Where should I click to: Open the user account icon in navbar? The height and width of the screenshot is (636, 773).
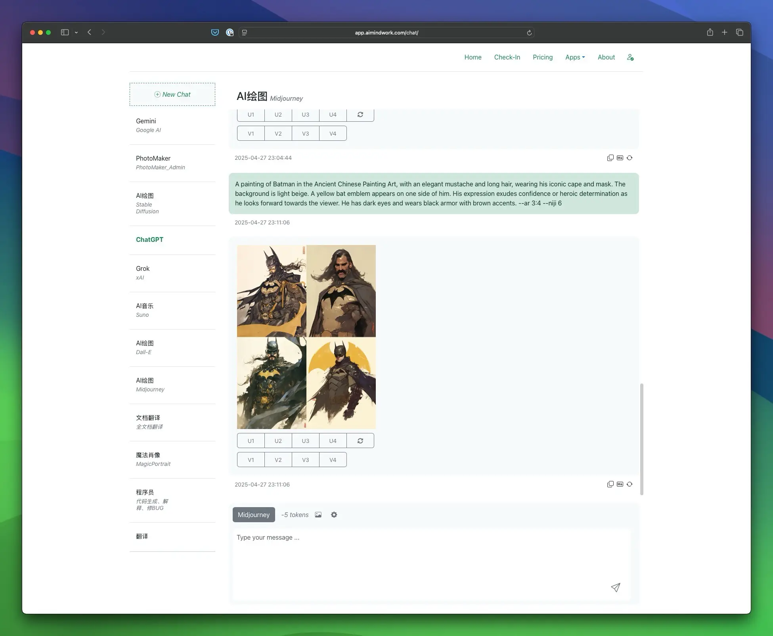630,57
